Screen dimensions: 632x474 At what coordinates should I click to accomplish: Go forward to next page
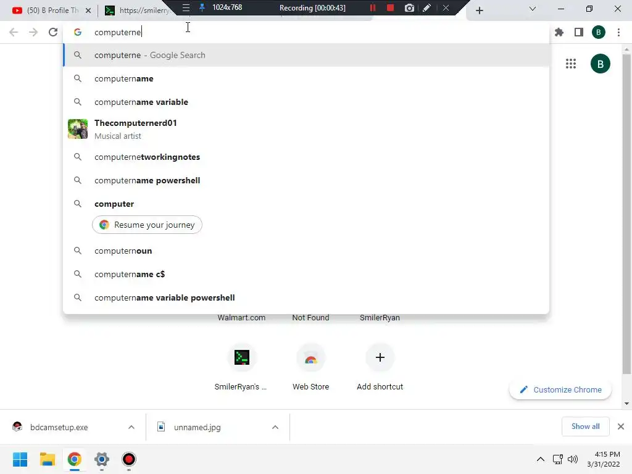(33, 32)
